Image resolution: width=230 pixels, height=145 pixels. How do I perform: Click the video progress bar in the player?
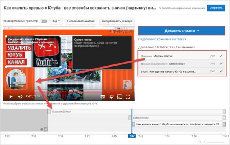pos(69,92)
